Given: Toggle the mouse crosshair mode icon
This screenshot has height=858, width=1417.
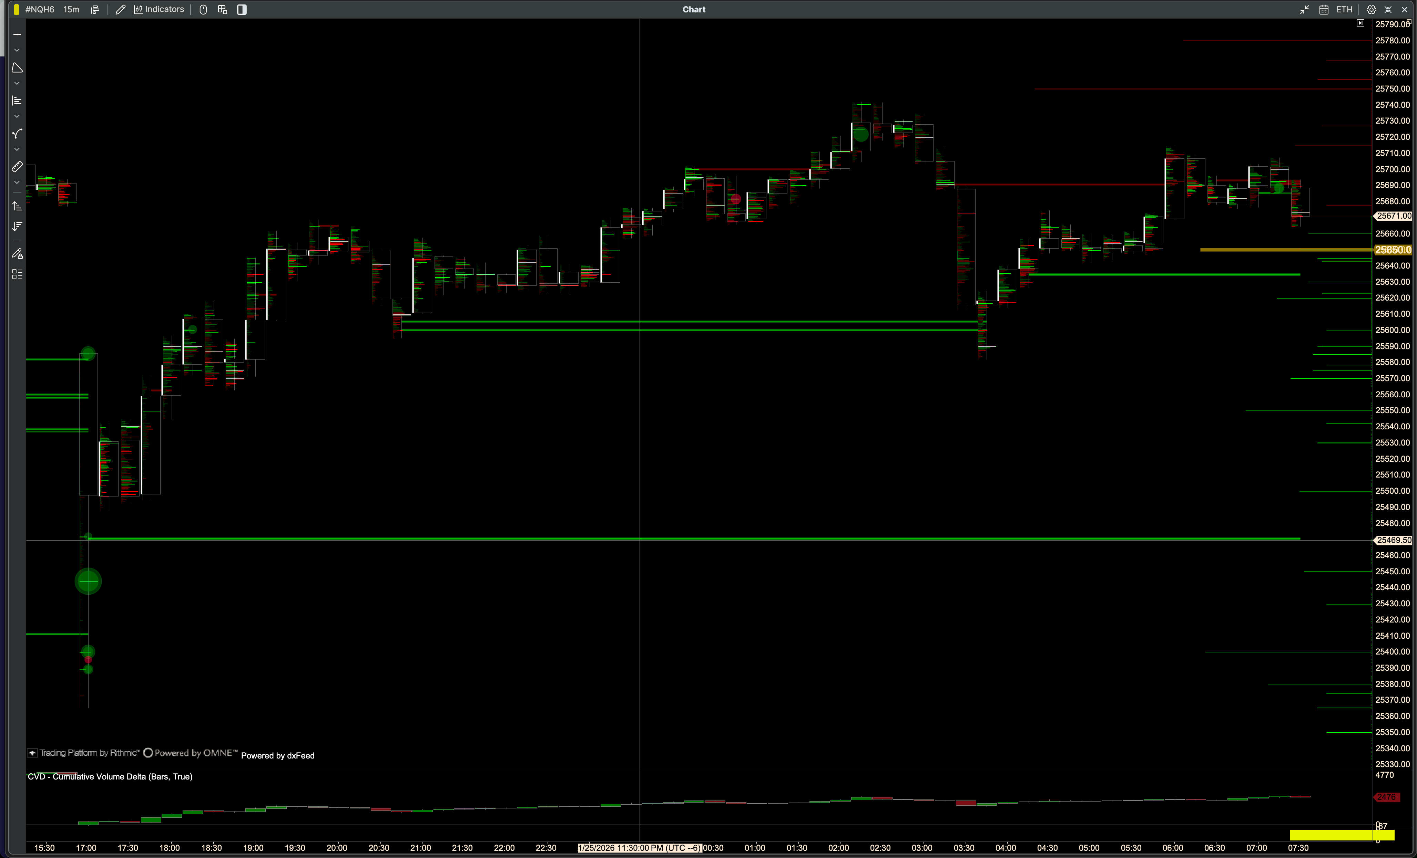Looking at the screenshot, I should (x=203, y=9).
